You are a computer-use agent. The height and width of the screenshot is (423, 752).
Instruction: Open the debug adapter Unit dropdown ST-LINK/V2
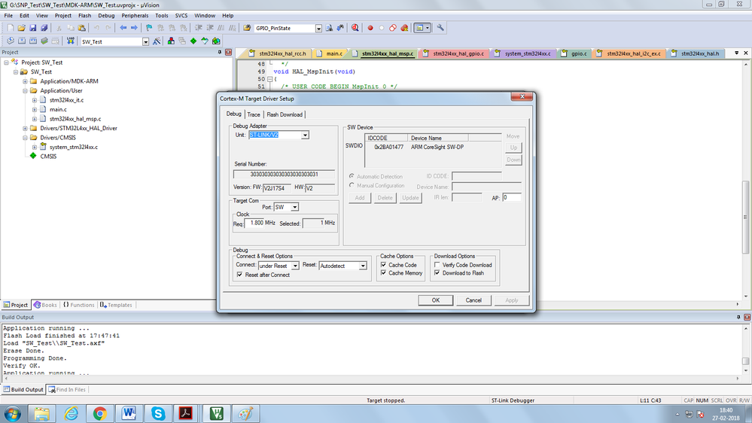pyautogui.click(x=305, y=135)
